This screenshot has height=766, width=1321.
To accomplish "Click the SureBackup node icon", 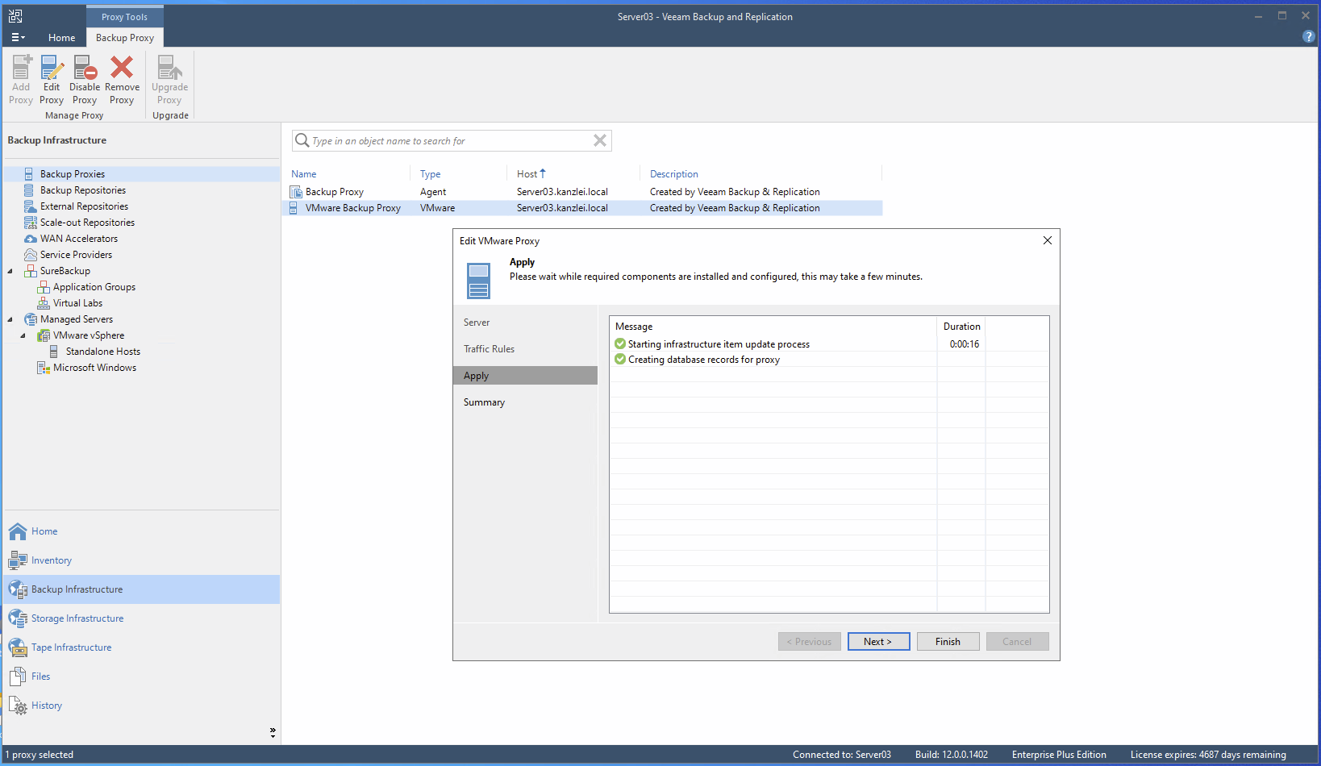I will pos(31,271).
